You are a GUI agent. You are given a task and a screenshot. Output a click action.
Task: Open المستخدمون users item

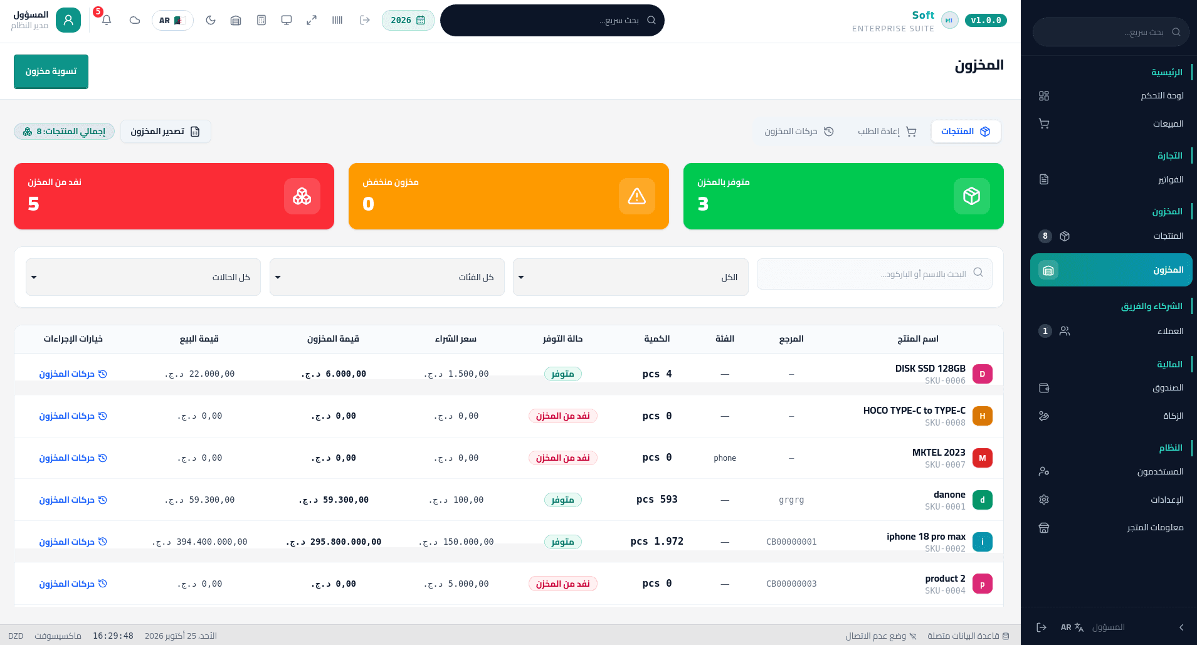pyautogui.click(x=1111, y=472)
